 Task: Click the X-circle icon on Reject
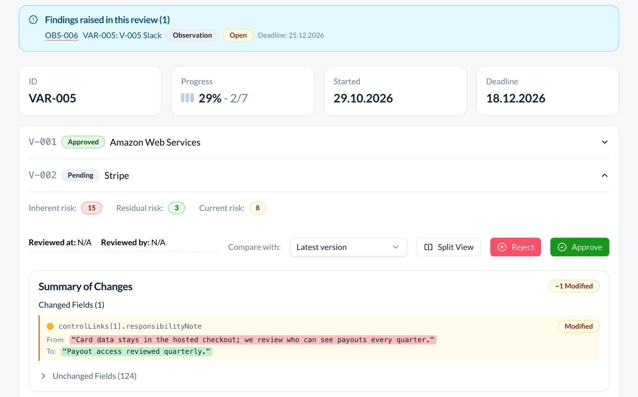coord(502,247)
